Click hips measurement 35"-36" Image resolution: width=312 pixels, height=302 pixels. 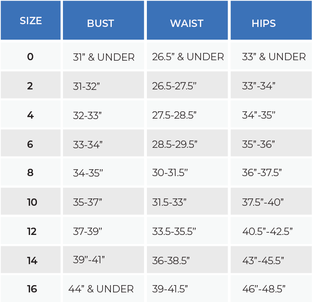tap(258, 145)
